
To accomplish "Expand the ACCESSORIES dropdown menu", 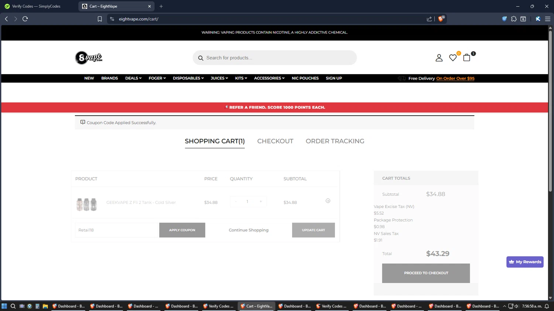I will click(269, 78).
